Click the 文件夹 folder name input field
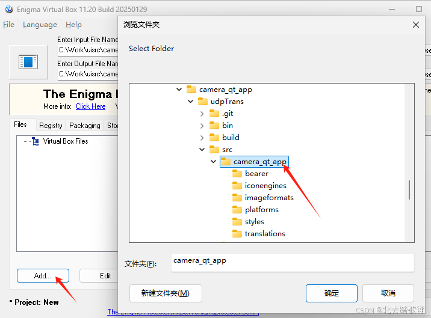This screenshot has height=318, width=431. pyautogui.click(x=293, y=263)
